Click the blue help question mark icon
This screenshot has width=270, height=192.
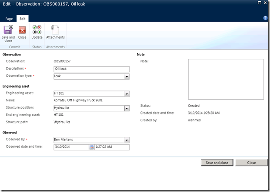pos(265,18)
